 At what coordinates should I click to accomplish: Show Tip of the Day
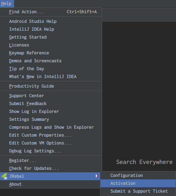point(51,69)
